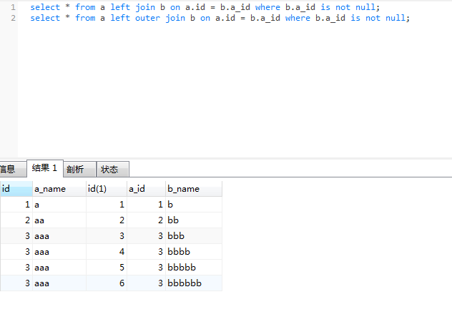Click line number 2 in the editor gutter
The width and height of the screenshot is (452, 322).
[x=14, y=18]
